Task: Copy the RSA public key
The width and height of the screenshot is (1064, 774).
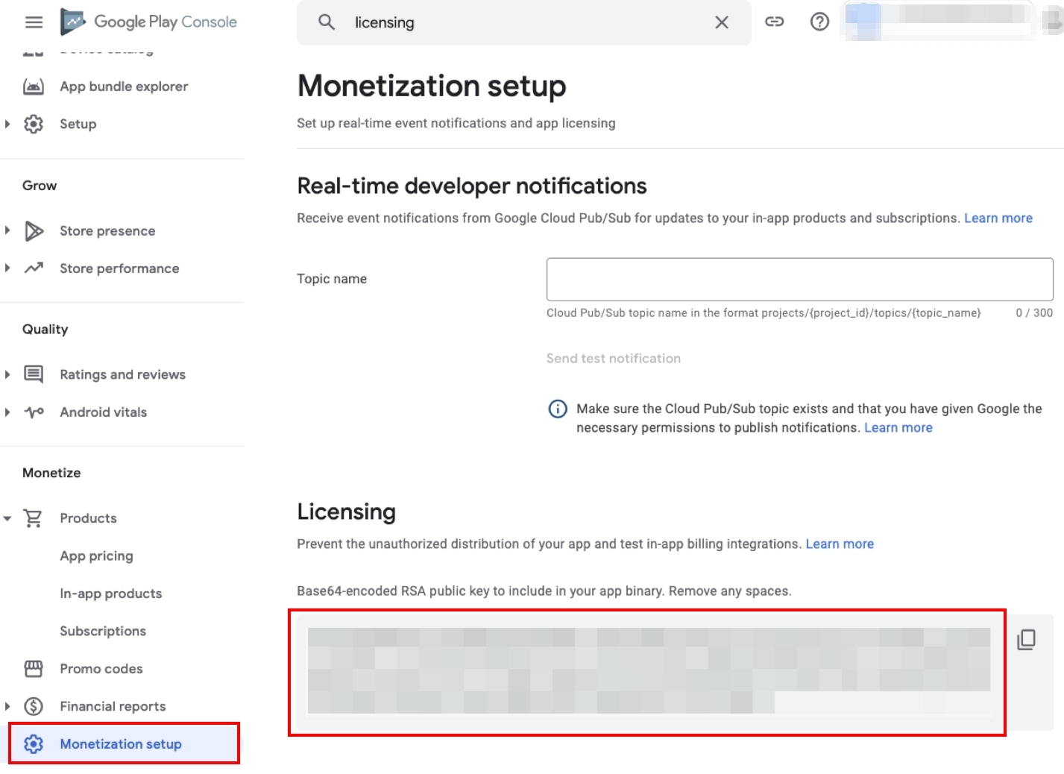Action: [x=1026, y=639]
